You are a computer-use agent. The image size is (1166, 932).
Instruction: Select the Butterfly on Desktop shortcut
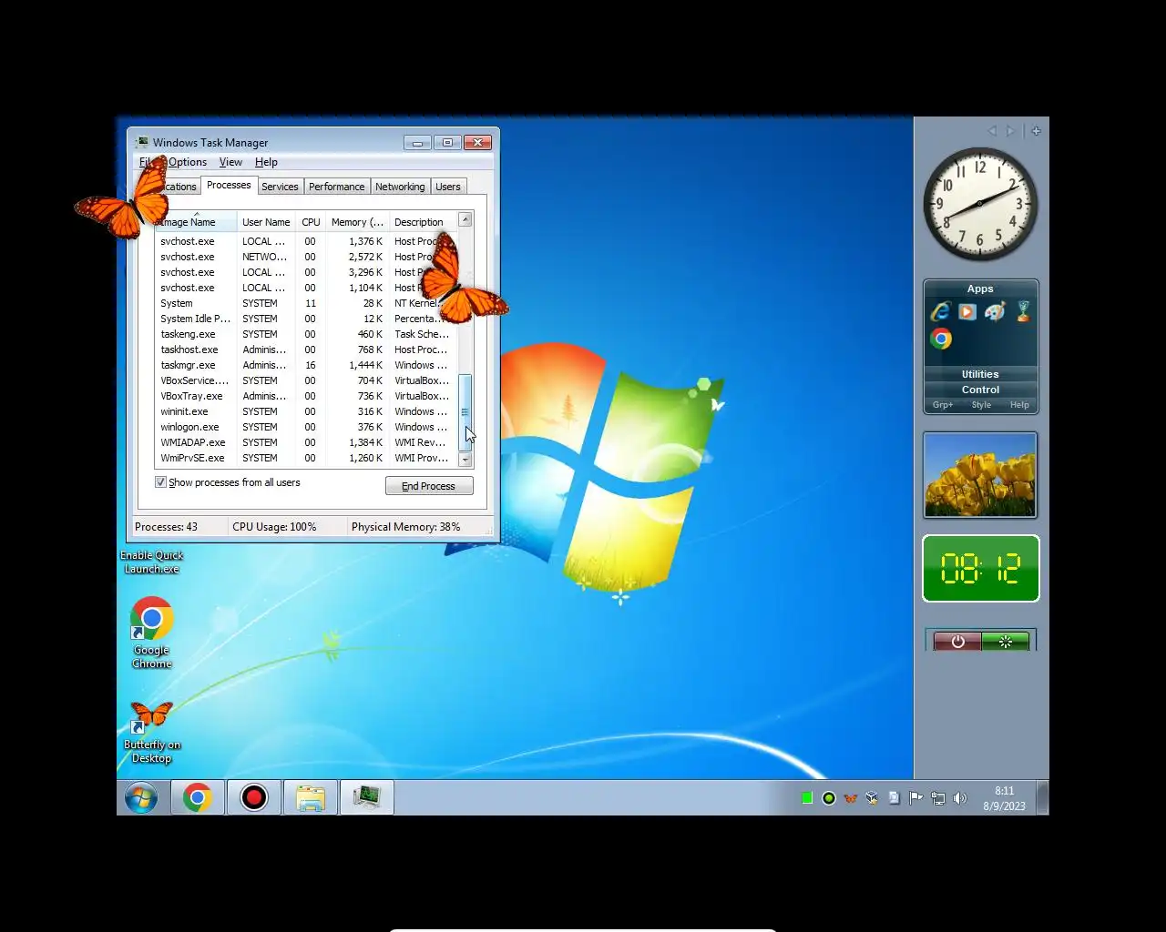point(151,732)
